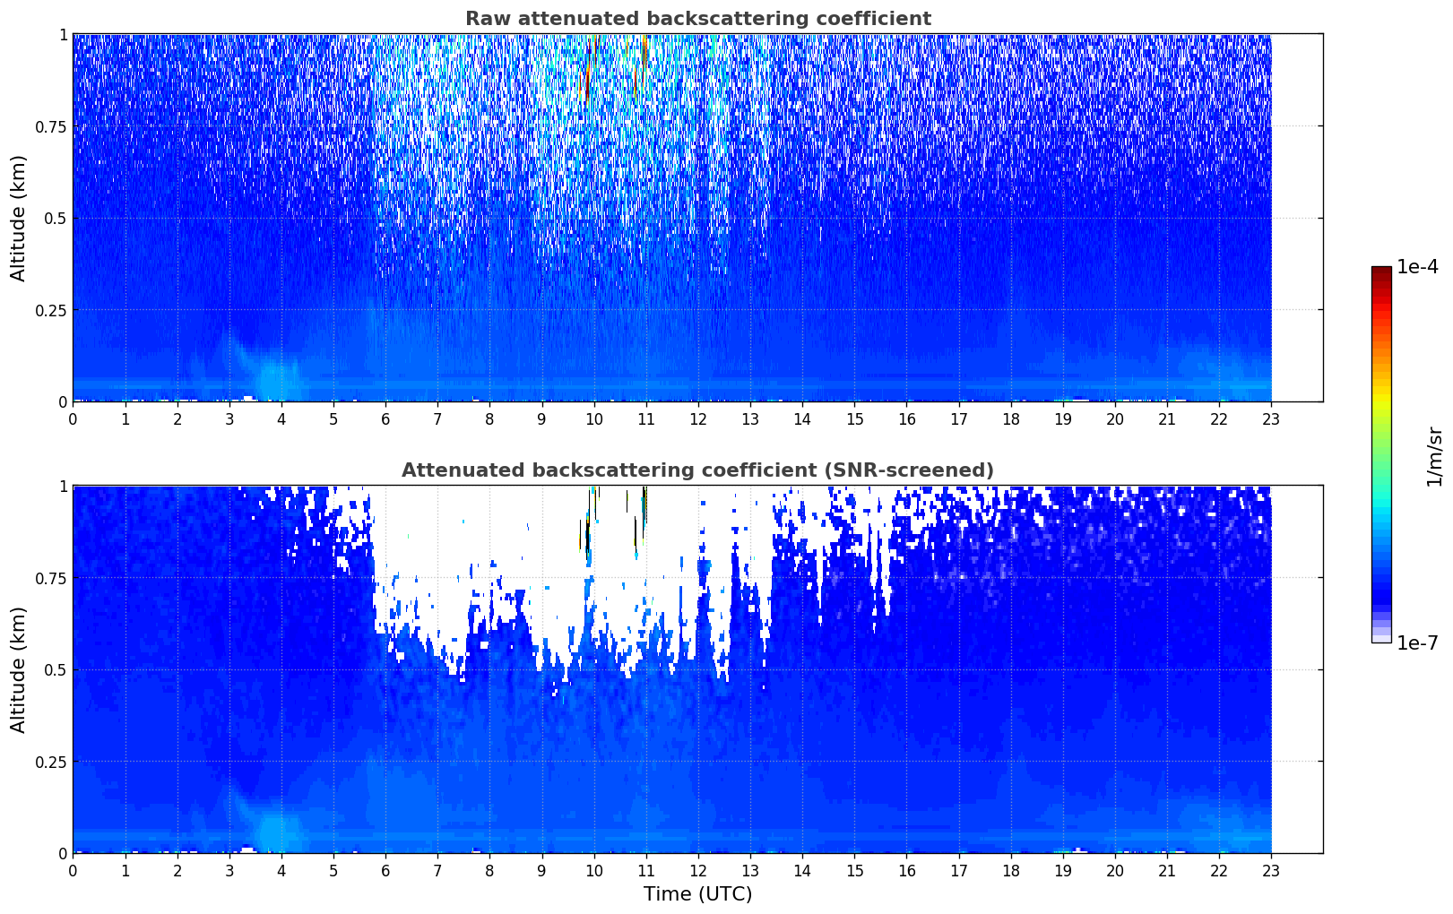This screenshot has height=914, width=1453.
Task: Click hour 6 tick on top plot's time axis
Action: (385, 418)
